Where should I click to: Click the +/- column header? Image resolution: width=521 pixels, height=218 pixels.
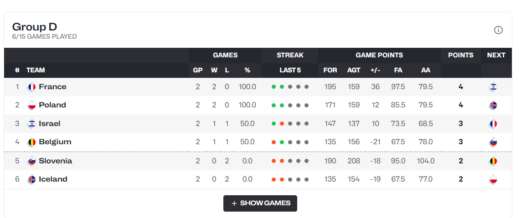click(x=375, y=71)
